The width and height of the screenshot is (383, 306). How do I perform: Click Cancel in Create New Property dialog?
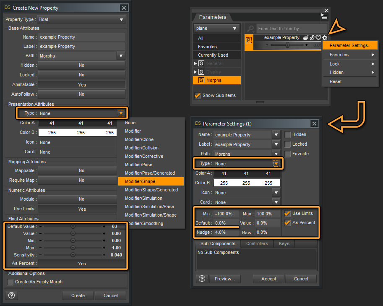click(110, 296)
